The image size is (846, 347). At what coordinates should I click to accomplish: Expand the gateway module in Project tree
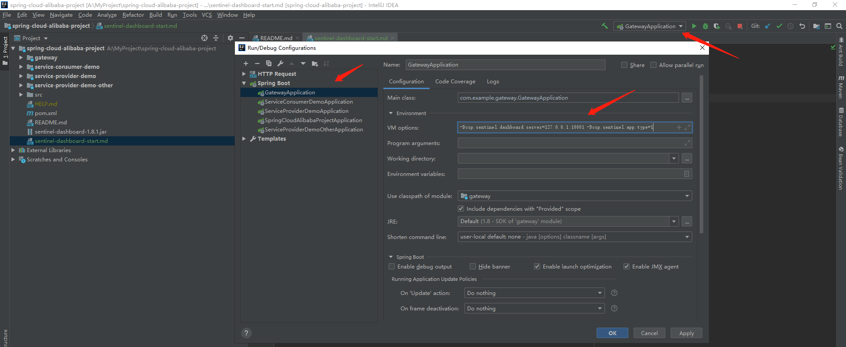(x=21, y=57)
